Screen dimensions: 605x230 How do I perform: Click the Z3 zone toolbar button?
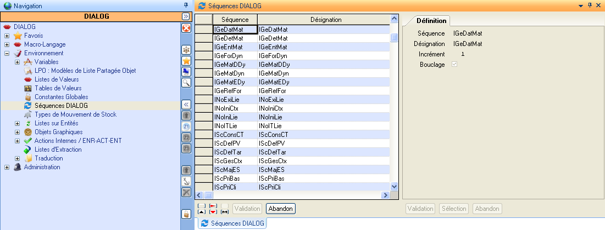[186, 148]
